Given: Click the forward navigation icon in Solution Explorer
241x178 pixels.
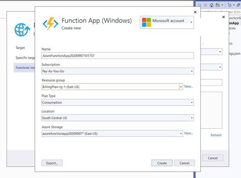Looking at the screenshot, I should click(205, 5).
